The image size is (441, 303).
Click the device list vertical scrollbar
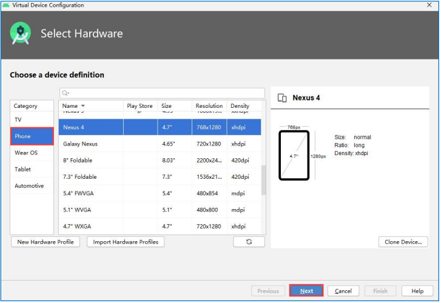[264, 181]
